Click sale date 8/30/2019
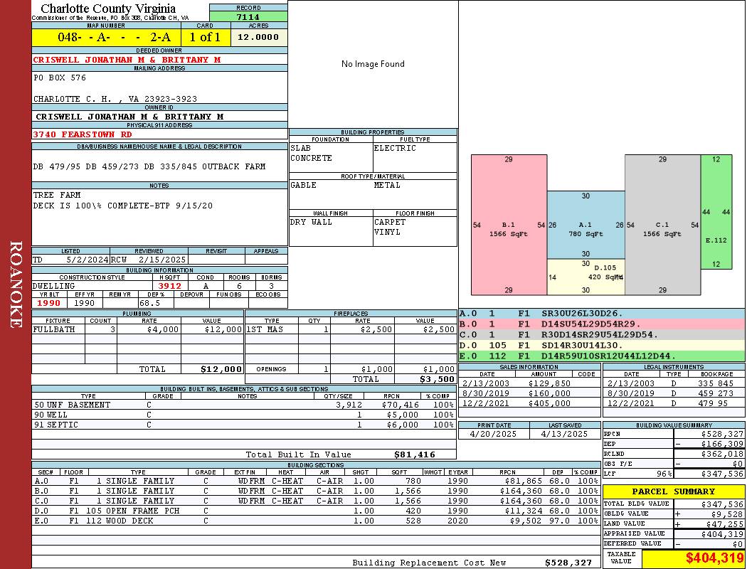747x569 pixels. tap(485, 393)
